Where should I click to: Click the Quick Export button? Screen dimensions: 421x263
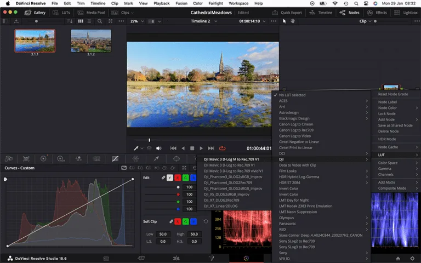point(287,13)
